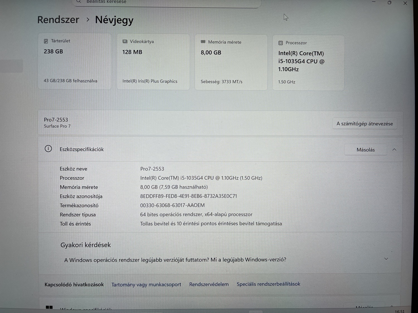Click the Termékazonosító label
The image size is (418, 313).
point(79,205)
